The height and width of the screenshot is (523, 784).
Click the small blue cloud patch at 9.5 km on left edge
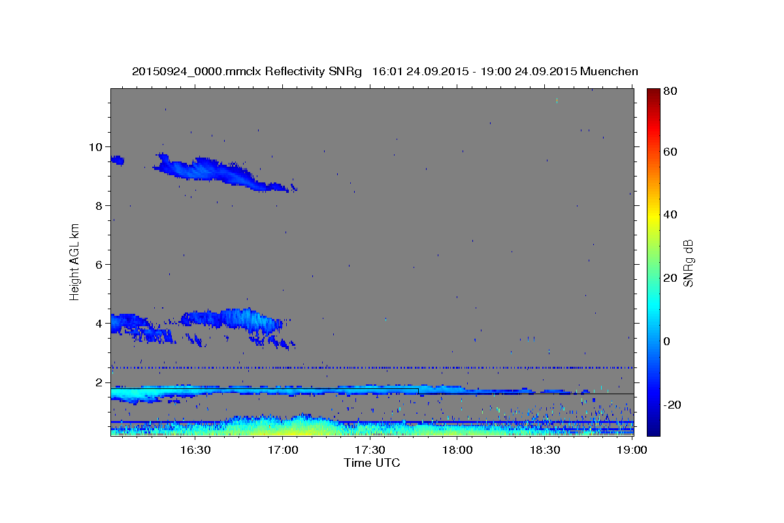(x=117, y=160)
